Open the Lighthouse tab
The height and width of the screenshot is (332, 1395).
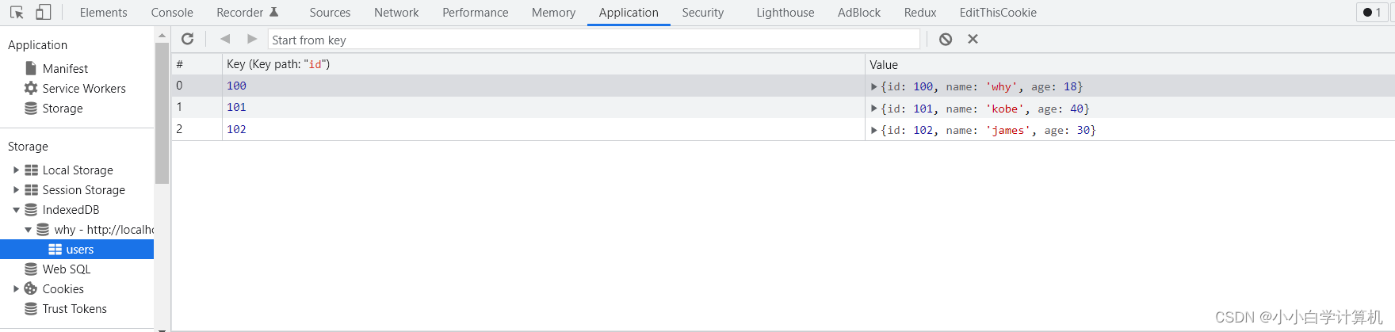click(x=785, y=13)
